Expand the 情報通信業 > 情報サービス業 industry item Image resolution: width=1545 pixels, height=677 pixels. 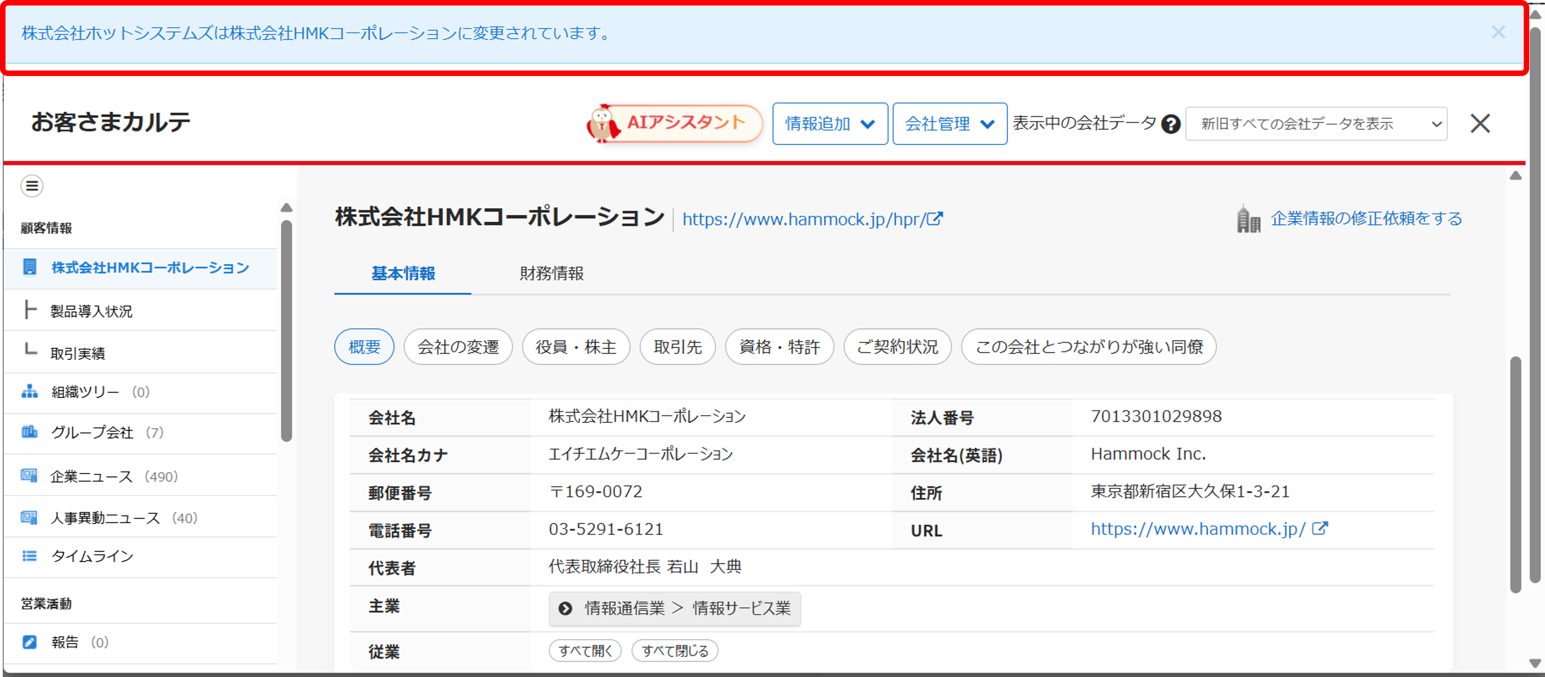coord(675,608)
